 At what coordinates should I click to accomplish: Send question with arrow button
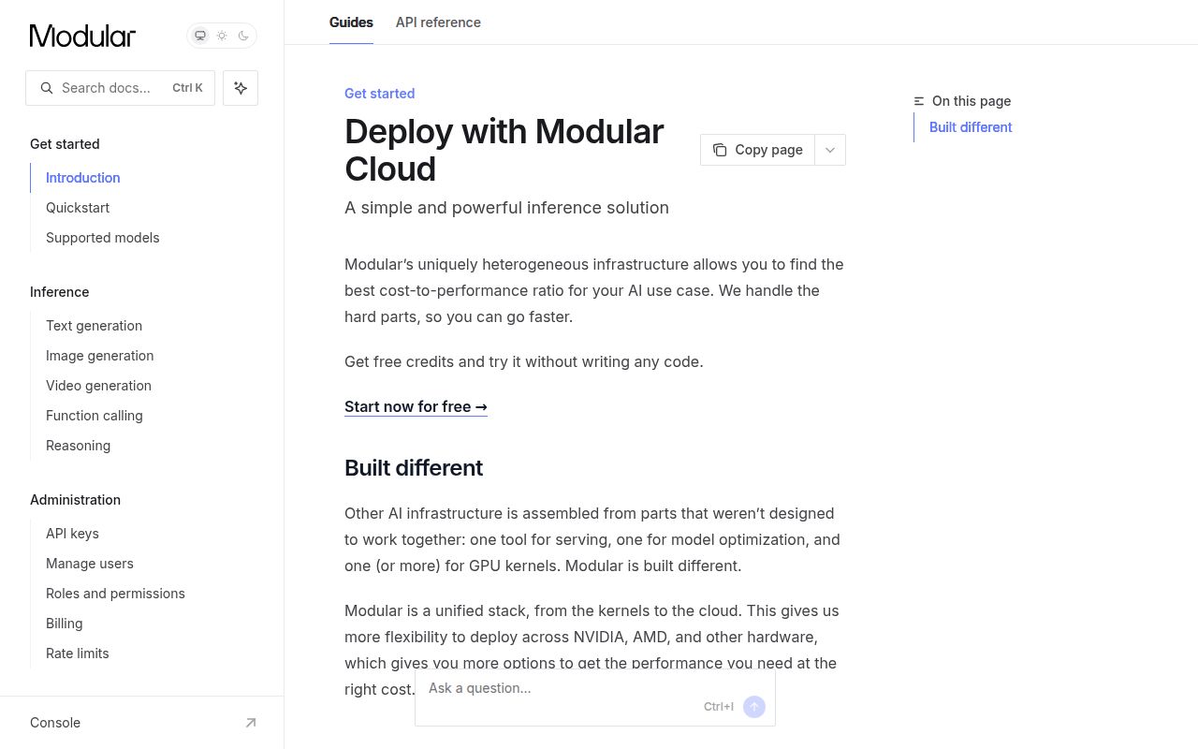click(x=754, y=707)
